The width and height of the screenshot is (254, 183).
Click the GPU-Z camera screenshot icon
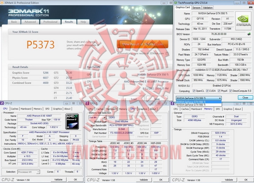[x=250, y=7]
